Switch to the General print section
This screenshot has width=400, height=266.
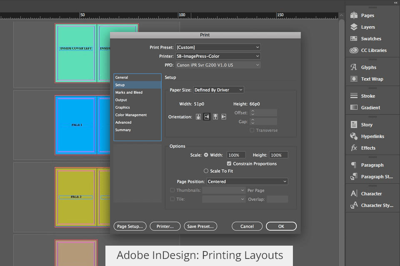(x=137, y=77)
